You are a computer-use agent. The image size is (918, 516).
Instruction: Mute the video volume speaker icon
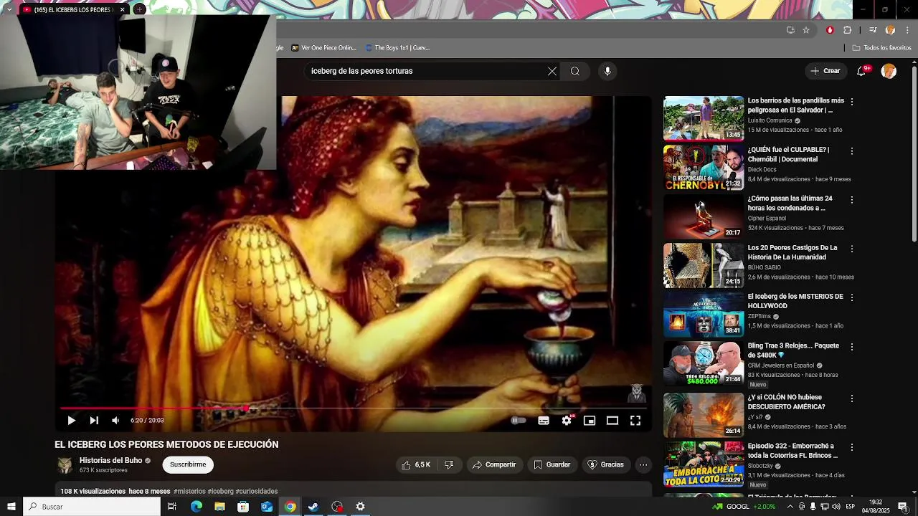point(115,421)
